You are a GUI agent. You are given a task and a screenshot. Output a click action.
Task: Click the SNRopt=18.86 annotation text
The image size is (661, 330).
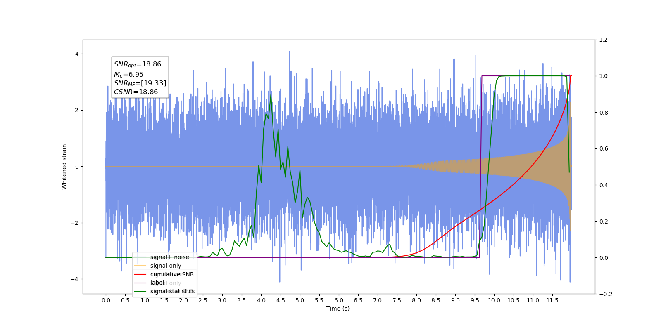click(x=138, y=64)
